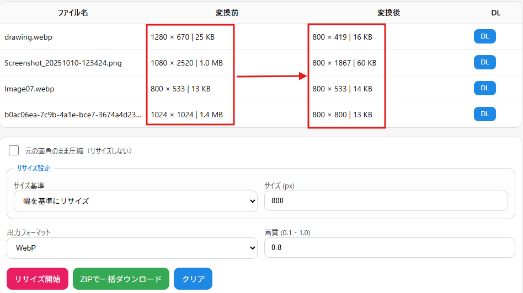
Task: Start resizing with リサイズ開始 button
Action: [x=38, y=279]
